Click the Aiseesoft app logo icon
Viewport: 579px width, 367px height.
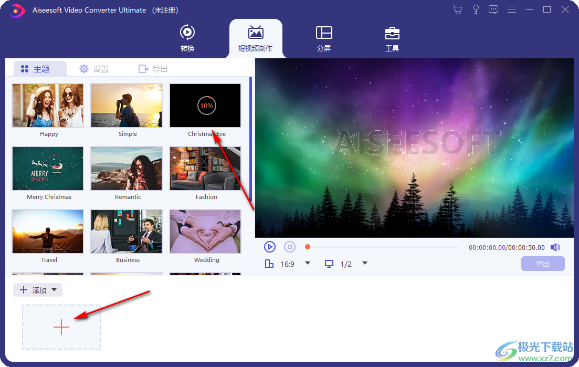point(17,11)
